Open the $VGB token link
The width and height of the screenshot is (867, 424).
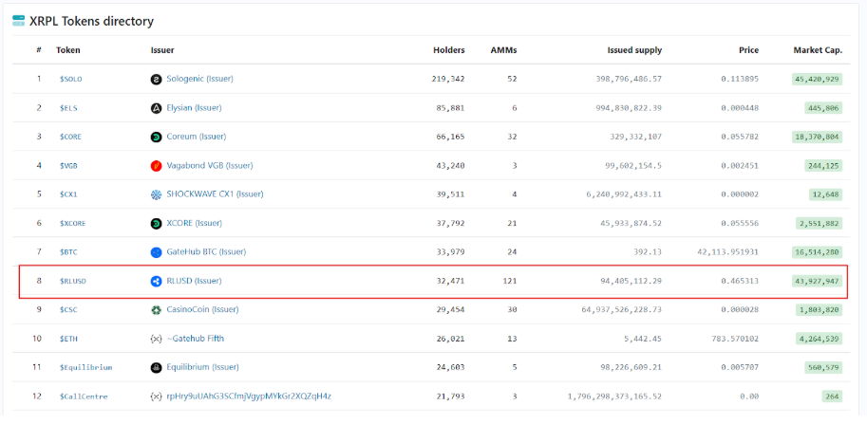[x=68, y=166]
